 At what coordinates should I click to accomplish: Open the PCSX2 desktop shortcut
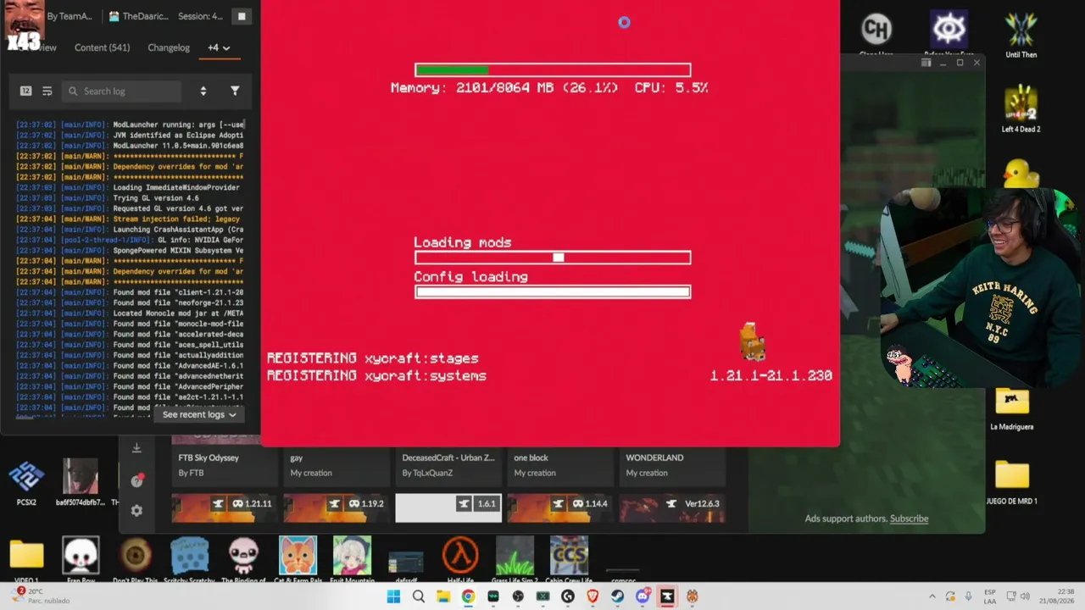tap(26, 482)
